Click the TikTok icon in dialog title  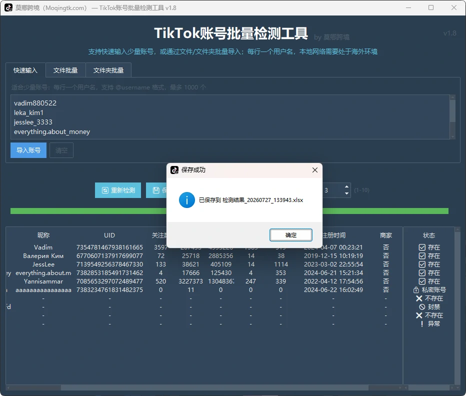(174, 170)
